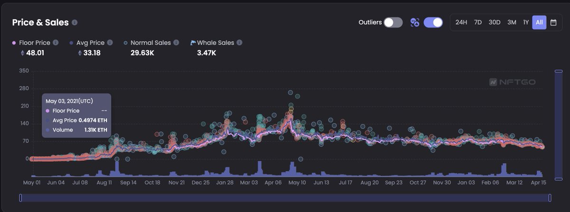Viewport: 570px width, 212px height.
Task: Click the left handle of the time range slider
Action: point(20,198)
